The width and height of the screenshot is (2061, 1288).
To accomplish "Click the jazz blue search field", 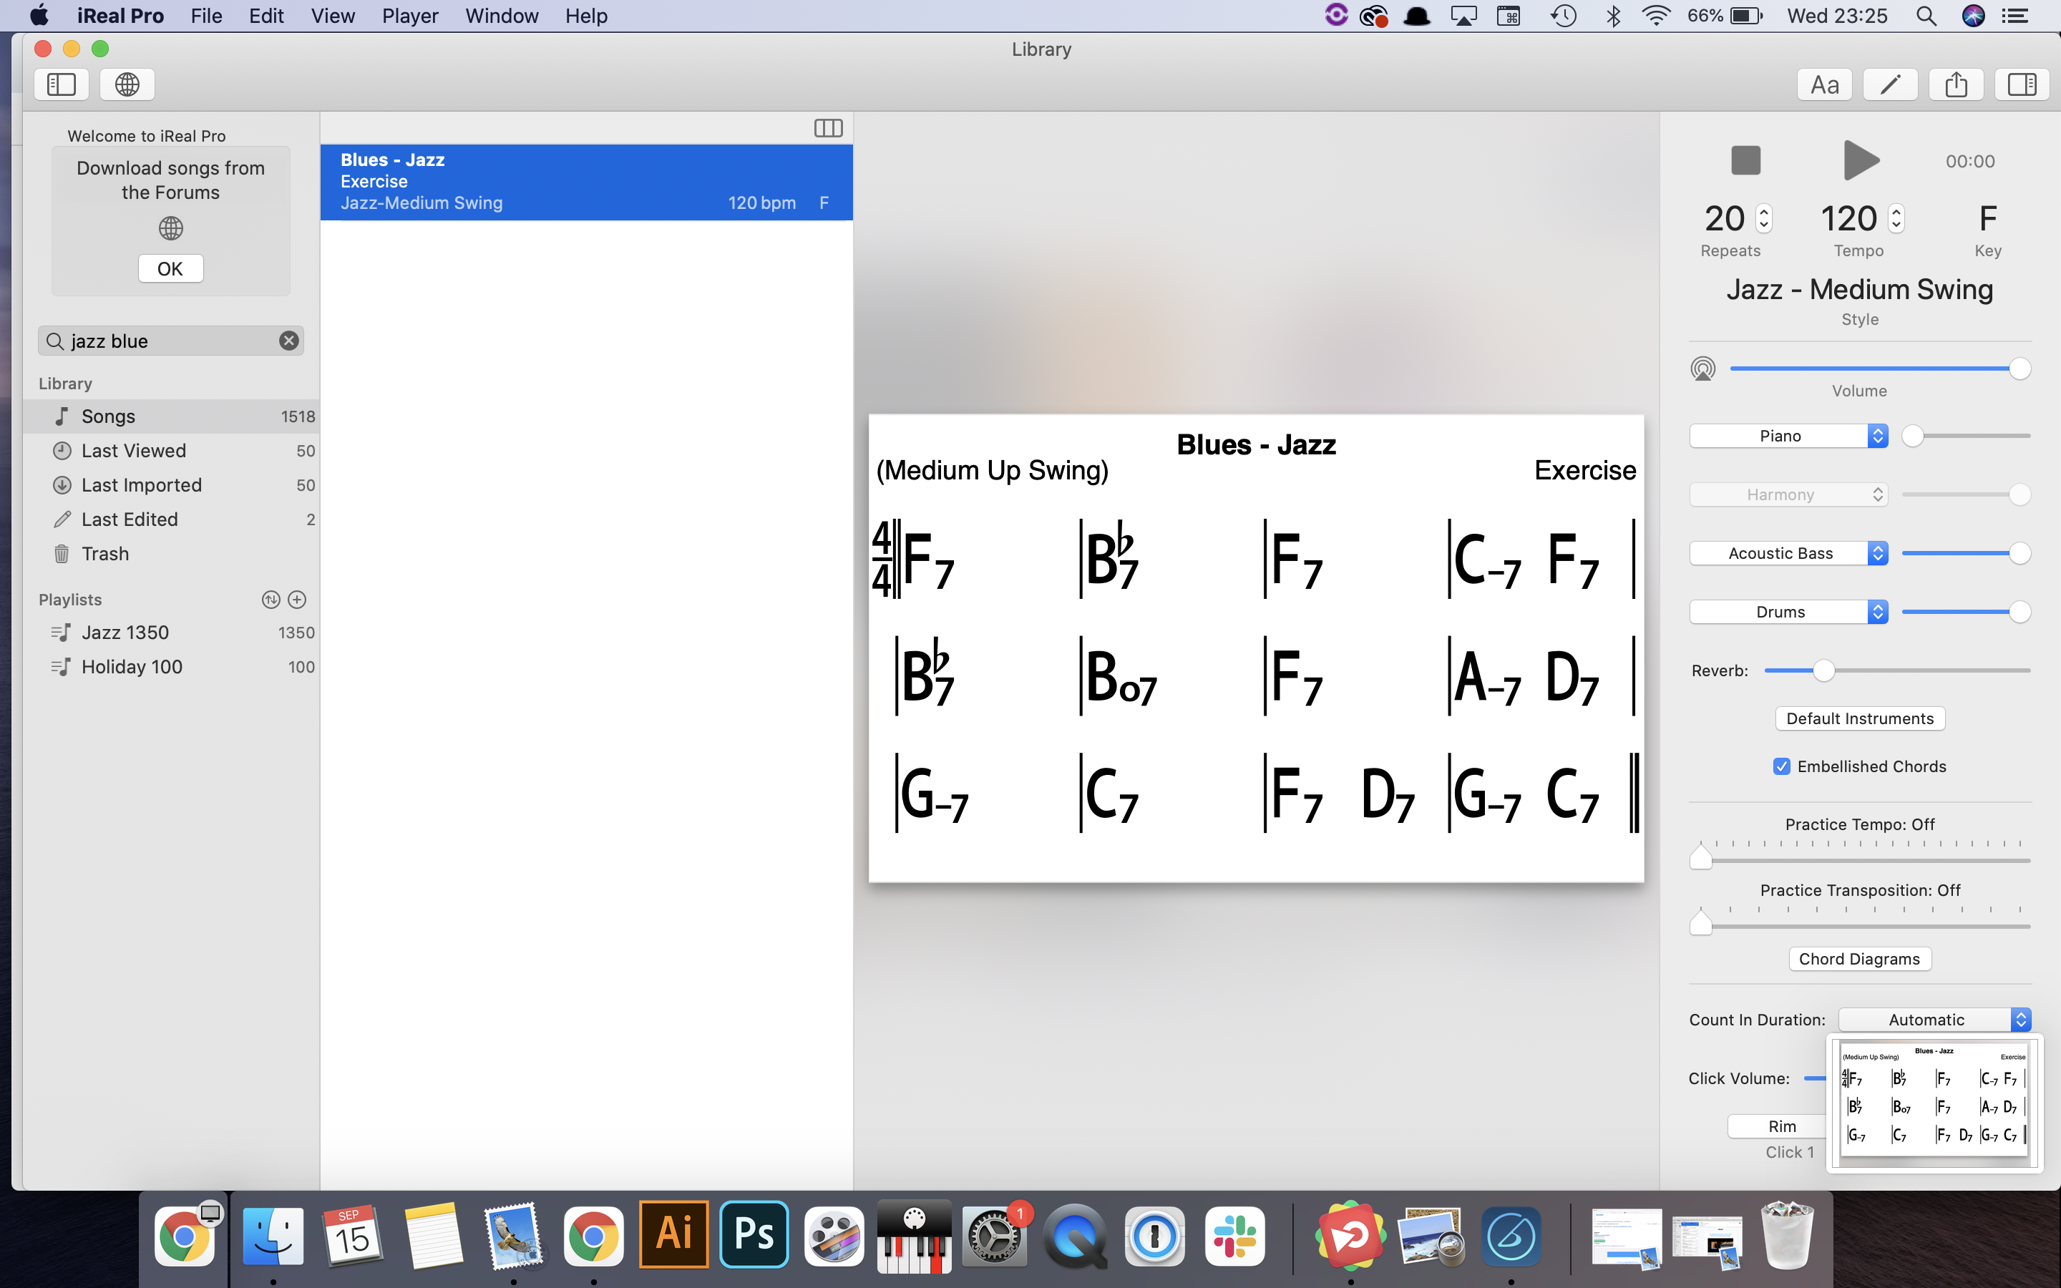I will [170, 341].
